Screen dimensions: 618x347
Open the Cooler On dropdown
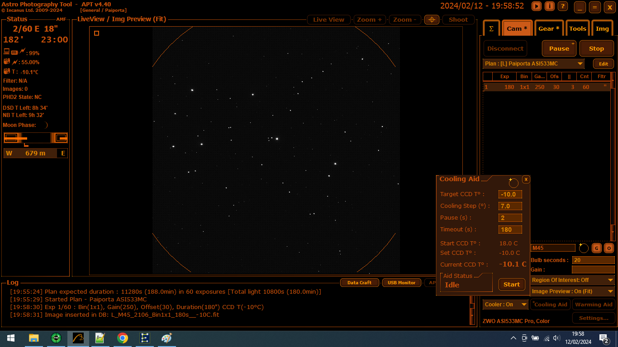[x=505, y=305]
